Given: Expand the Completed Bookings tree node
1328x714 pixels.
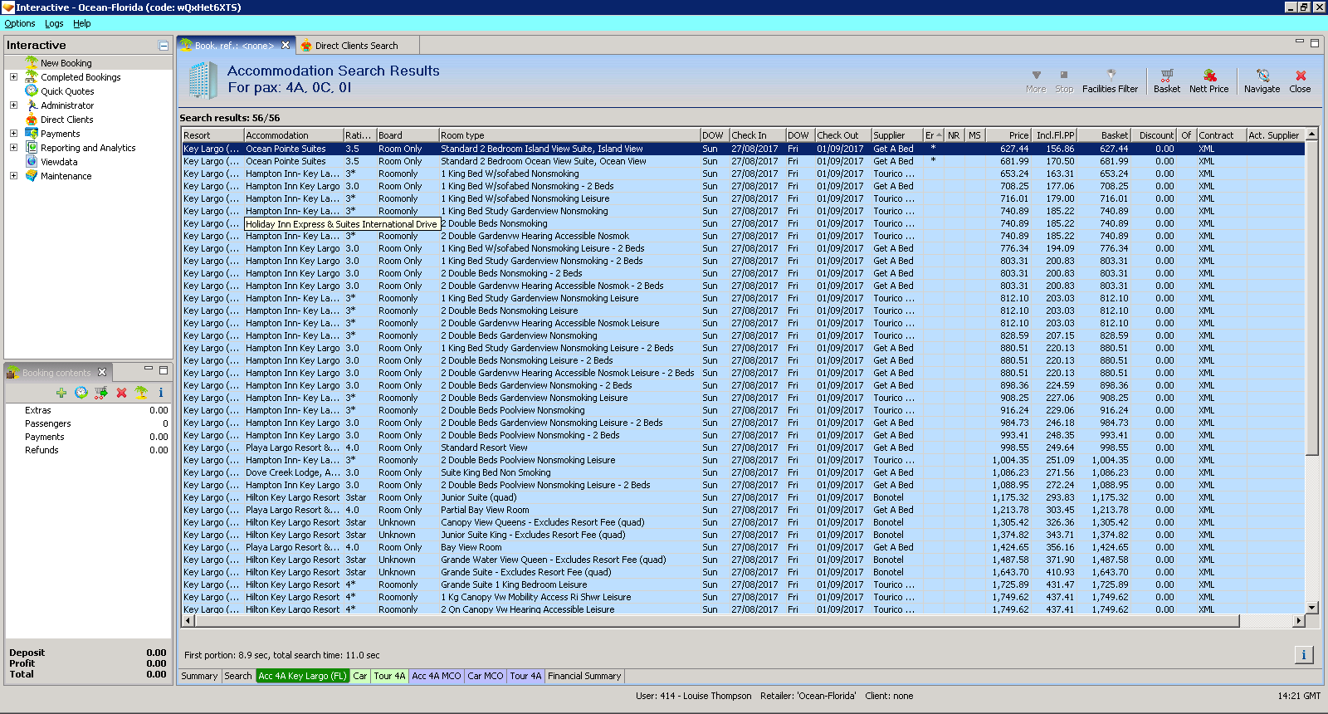Looking at the screenshot, I should pyautogui.click(x=13, y=77).
